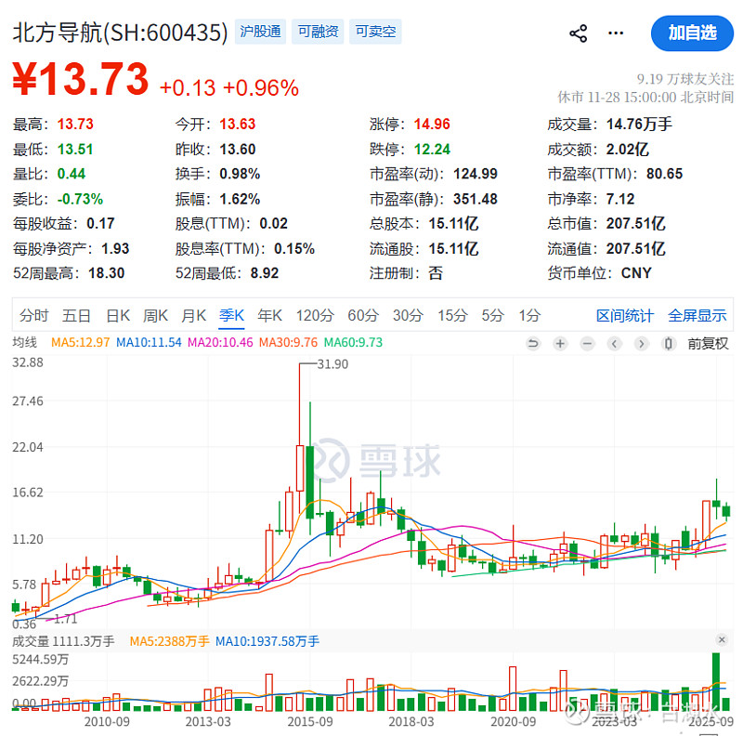Click the MA30:9.76 moving average label
Image resolution: width=743 pixels, height=736 pixels.
288,342
